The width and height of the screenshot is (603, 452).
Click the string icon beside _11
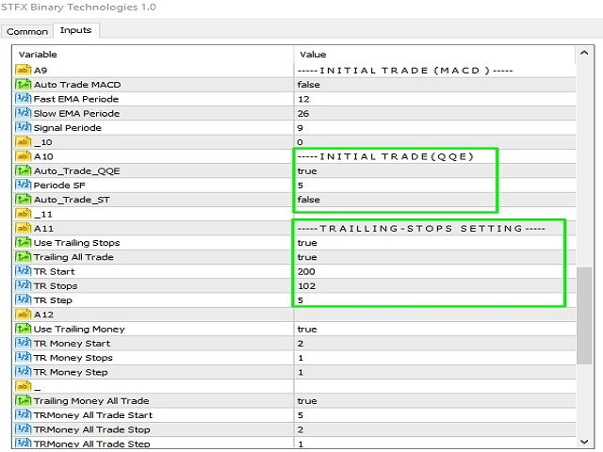(23, 214)
